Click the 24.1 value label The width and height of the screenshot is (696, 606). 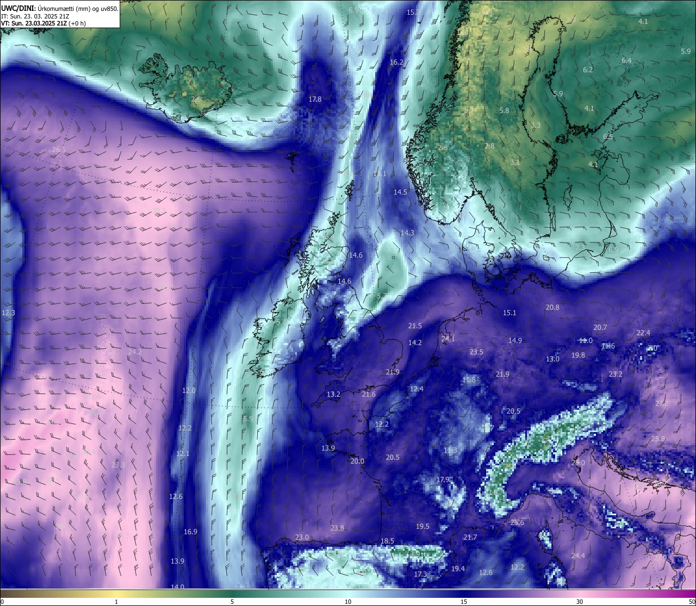448,338
